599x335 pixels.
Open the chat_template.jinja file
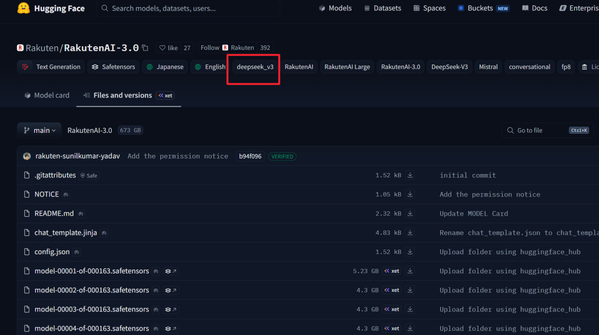(x=66, y=233)
